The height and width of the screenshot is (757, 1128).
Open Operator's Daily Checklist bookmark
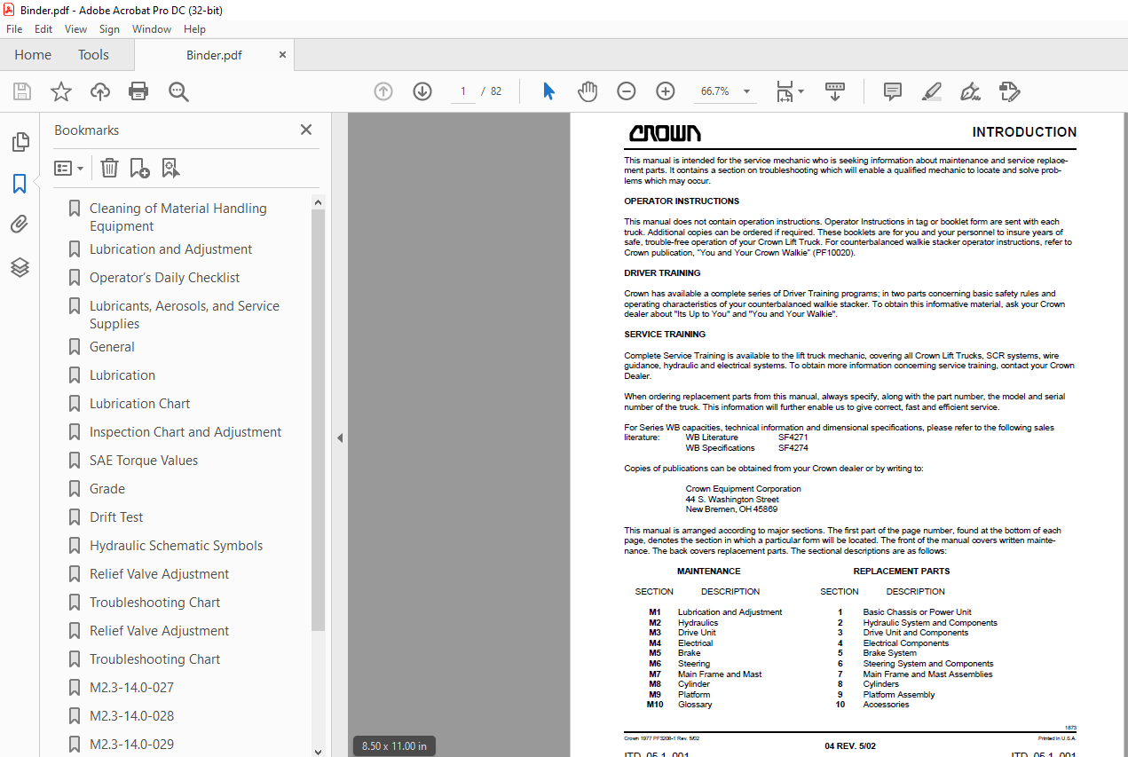(164, 278)
